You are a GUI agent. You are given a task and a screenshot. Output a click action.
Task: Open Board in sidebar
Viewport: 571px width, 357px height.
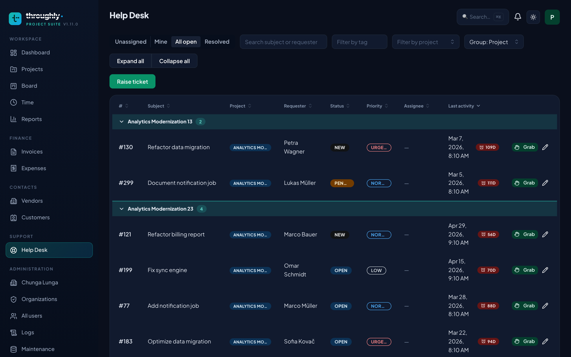coord(49,86)
